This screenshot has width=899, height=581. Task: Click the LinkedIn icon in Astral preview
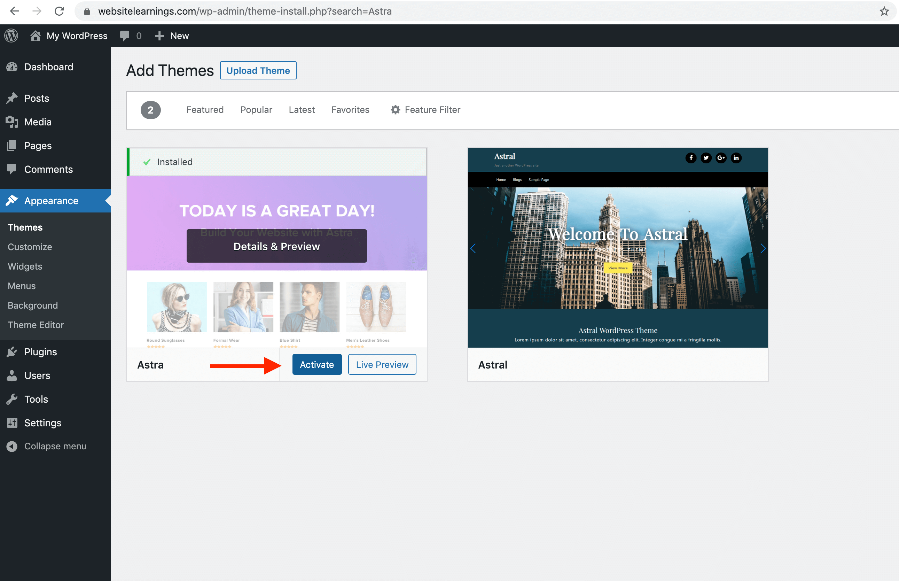pyautogui.click(x=736, y=158)
